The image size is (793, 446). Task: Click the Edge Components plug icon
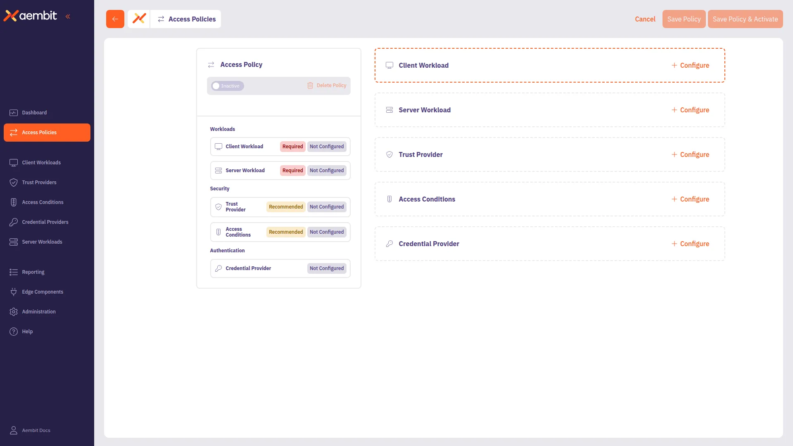click(x=14, y=292)
